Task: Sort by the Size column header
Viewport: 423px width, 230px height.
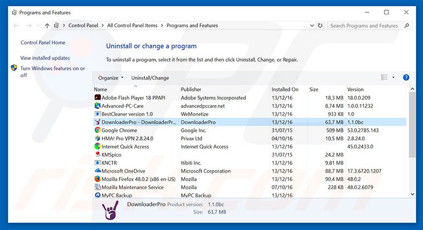Action: pos(326,89)
